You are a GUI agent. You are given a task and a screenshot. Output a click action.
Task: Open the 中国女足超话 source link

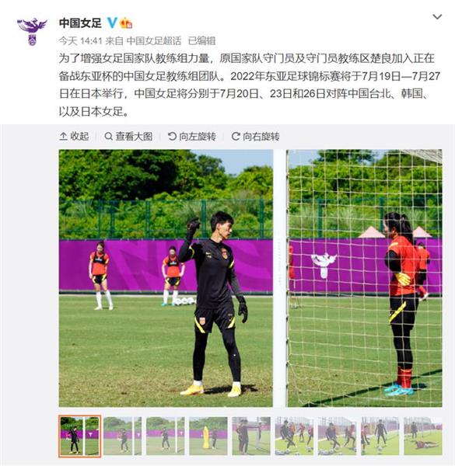(154, 40)
